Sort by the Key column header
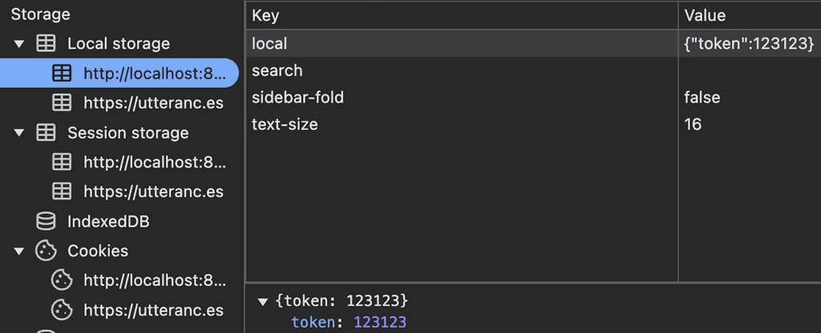Viewport: 821px width, 333px height. pyautogui.click(x=462, y=16)
